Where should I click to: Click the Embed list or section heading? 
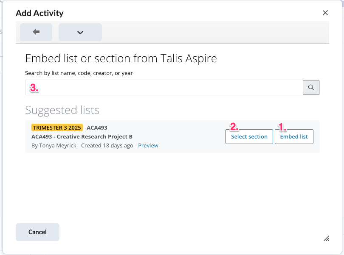(x=121, y=58)
